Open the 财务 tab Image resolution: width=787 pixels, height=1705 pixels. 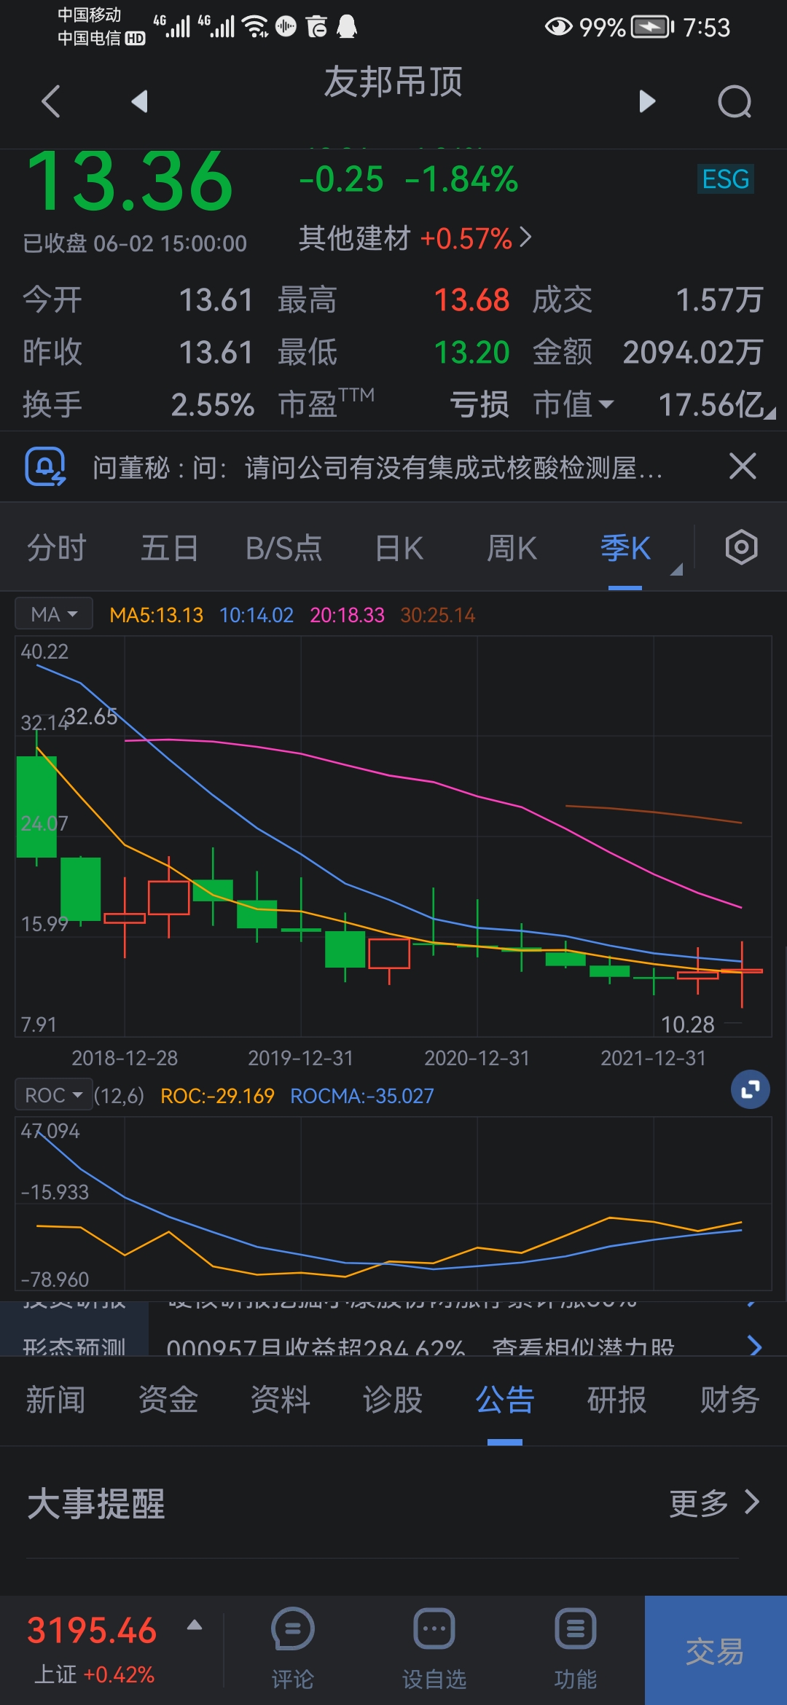[729, 1400]
